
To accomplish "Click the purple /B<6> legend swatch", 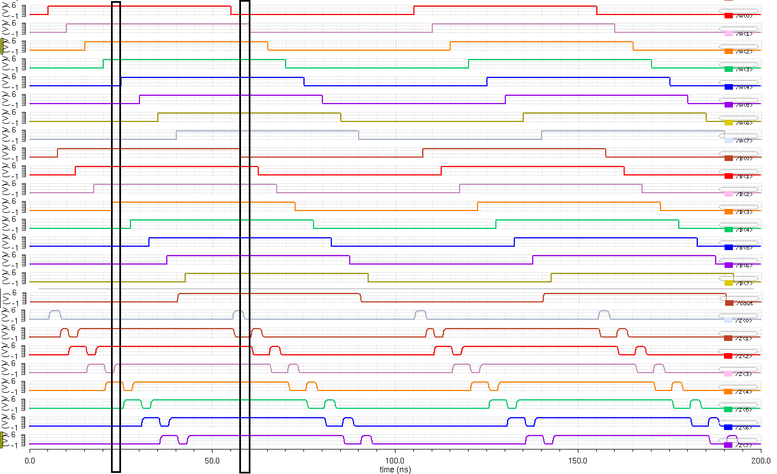I will (x=728, y=265).
